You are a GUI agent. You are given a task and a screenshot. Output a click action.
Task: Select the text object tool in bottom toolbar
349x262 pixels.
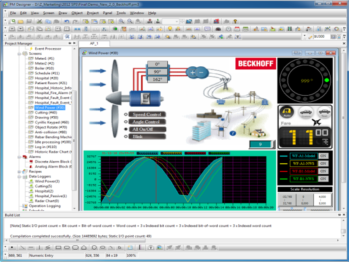tap(151, 248)
